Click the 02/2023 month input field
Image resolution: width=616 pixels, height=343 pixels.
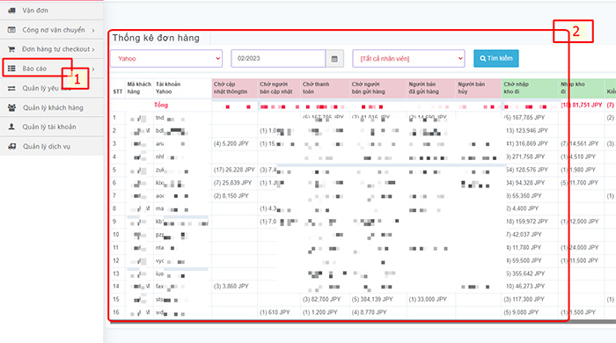[x=278, y=58]
